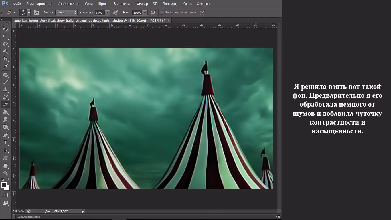Viewport: 391px width, 220px height.
Task: Open the Выделение menu
Action: [x=123, y=4]
